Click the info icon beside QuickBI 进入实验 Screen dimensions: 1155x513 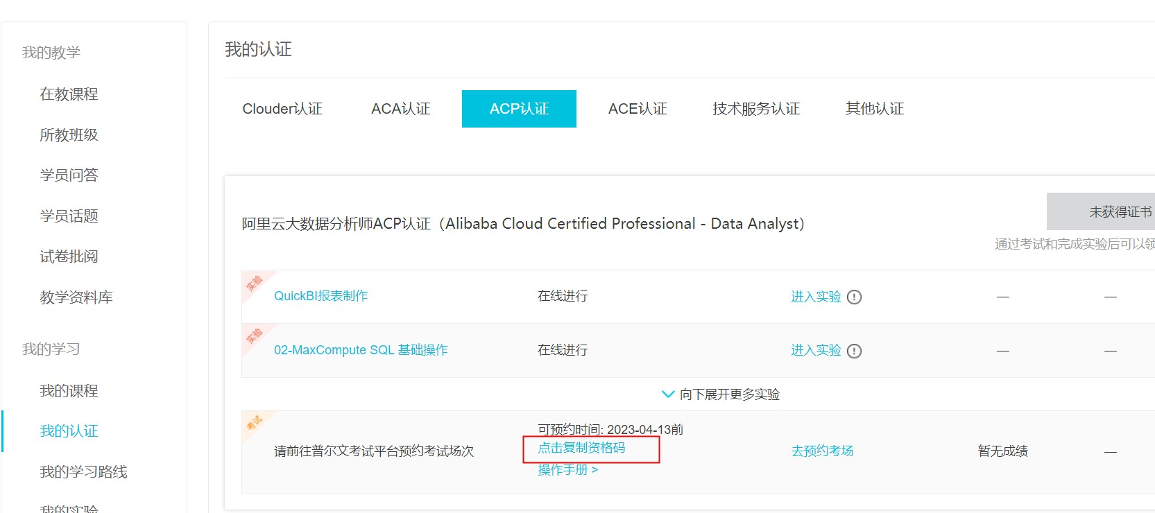coord(855,297)
